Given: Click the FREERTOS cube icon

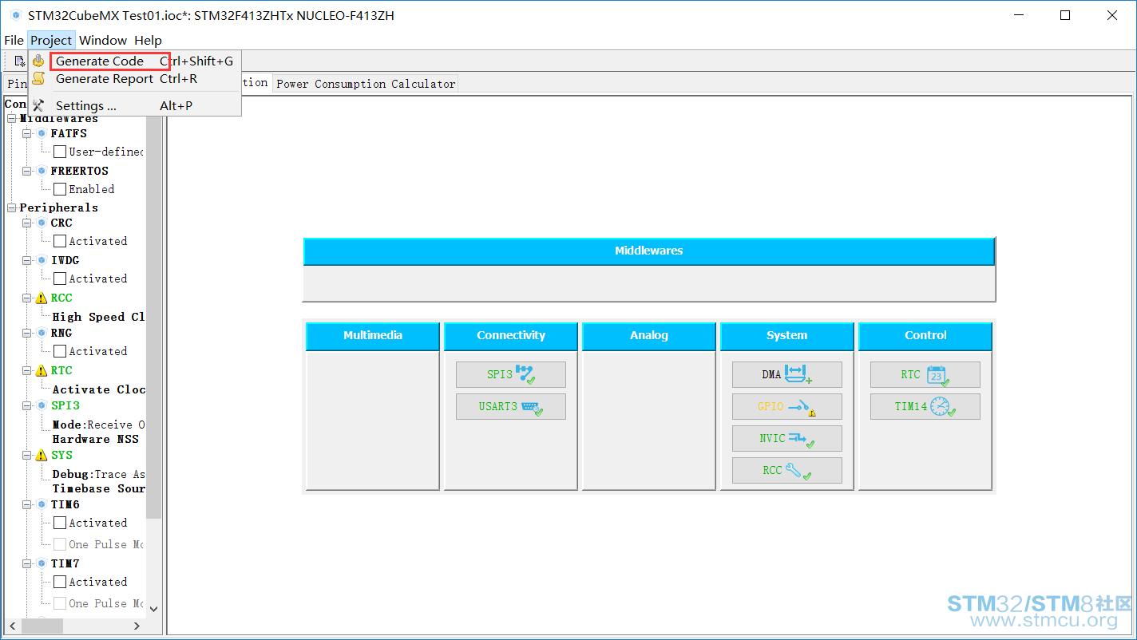Looking at the screenshot, I should (42, 171).
